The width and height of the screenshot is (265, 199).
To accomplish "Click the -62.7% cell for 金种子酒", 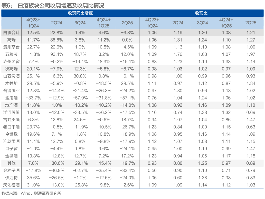I will (x=80, y=171).
